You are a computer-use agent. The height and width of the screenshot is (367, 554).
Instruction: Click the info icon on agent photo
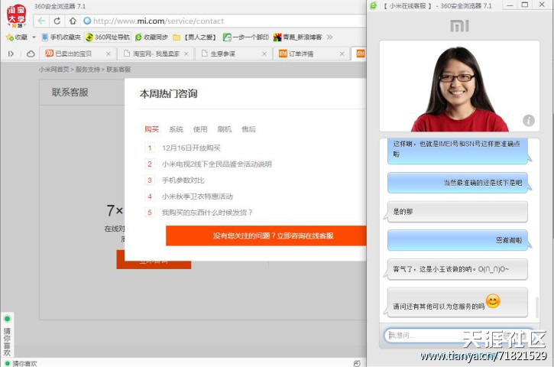(x=529, y=121)
